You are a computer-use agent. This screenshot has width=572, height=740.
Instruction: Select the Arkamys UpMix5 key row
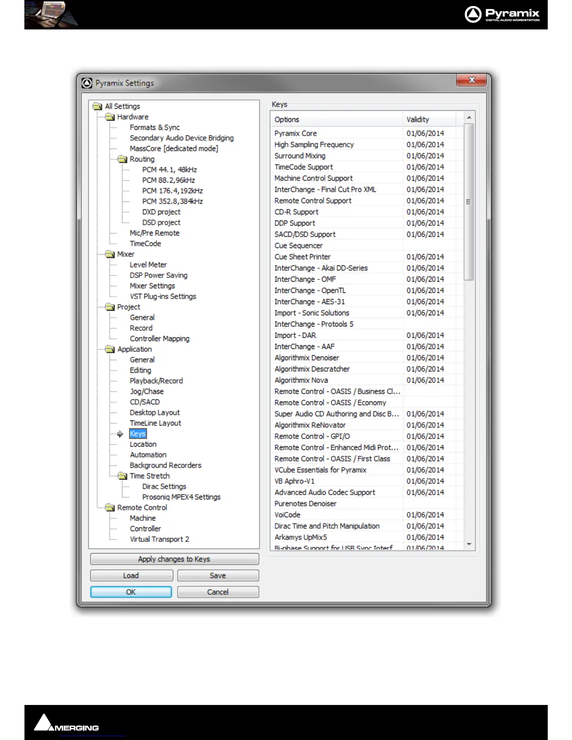[367, 537]
